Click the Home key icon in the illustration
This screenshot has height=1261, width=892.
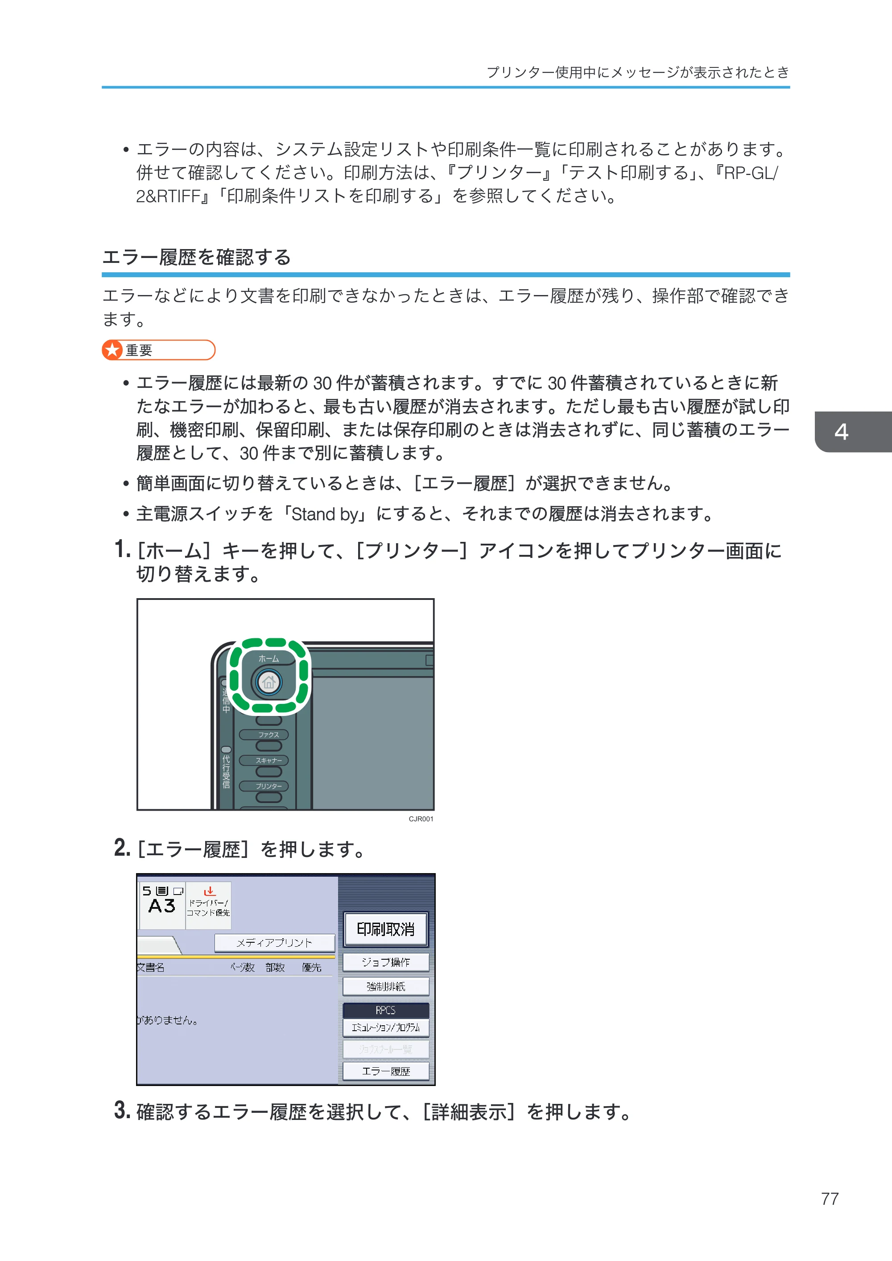tap(268, 683)
